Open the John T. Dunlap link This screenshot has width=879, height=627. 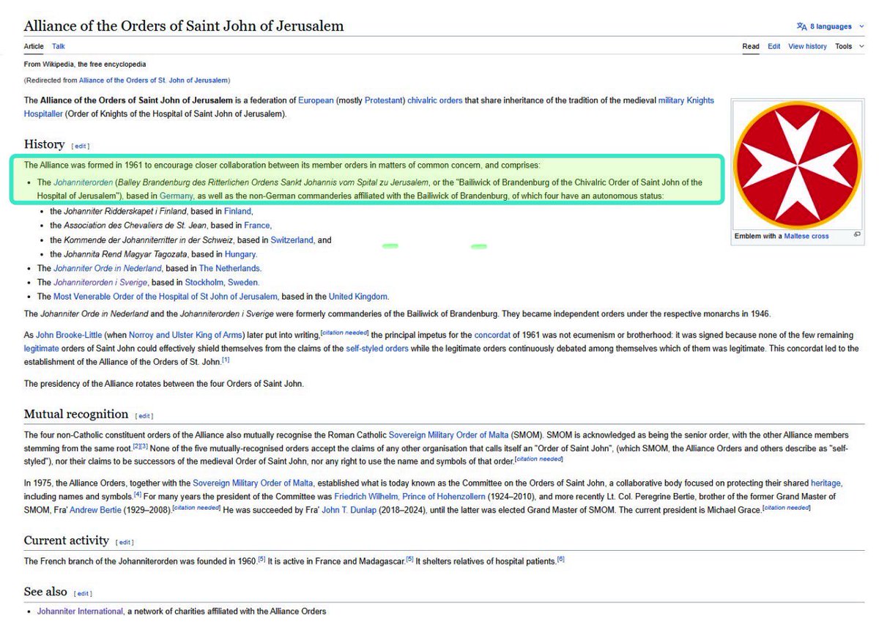pyautogui.click(x=348, y=511)
